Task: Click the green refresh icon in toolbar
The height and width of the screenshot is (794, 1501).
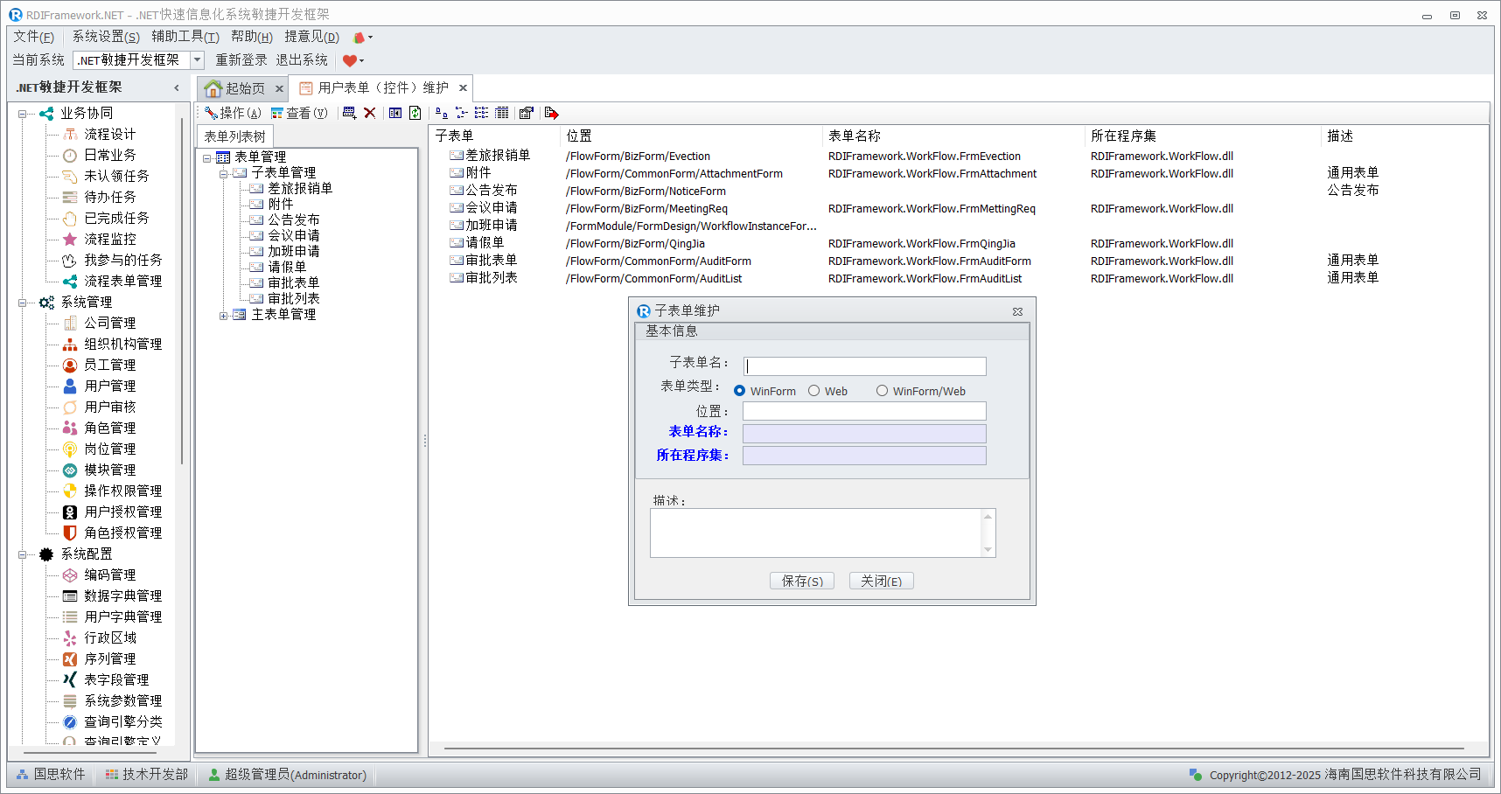Action: coord(415,113)
